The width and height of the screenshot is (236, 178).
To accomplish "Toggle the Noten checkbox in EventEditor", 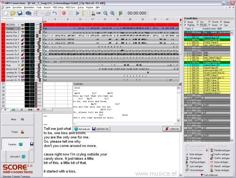I will [185, 22].
